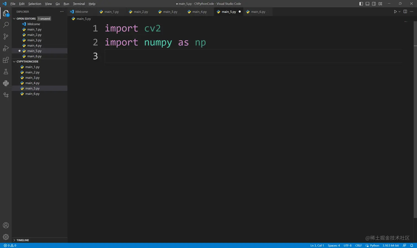The width and height of the screenshot is (417, 248).
Task: Open editor More Actions ellipsis
Action: tap(411, 12)
